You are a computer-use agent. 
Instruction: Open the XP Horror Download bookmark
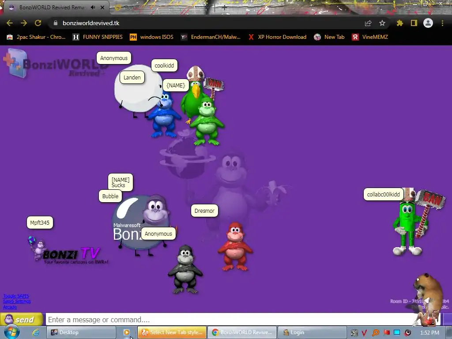pos(277,37)
